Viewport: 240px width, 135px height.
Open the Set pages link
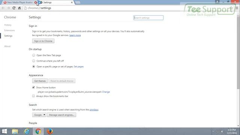coord(79,67)
